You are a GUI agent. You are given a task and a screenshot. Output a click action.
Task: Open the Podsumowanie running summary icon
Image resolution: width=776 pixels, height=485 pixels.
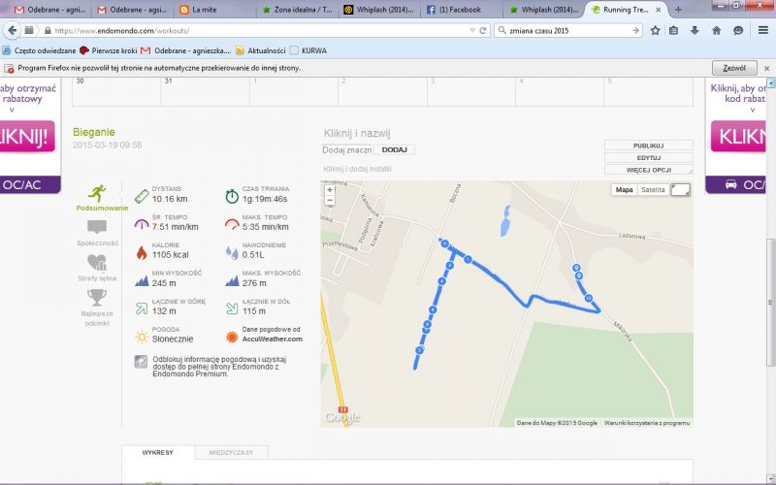pos(98,193)
